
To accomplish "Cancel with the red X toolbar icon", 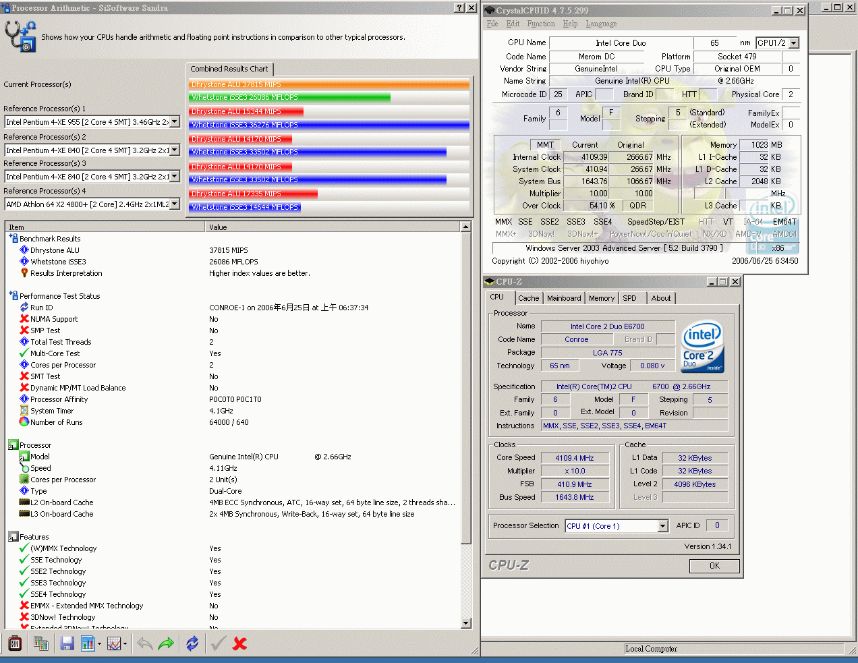I will (x=239, y=644).
